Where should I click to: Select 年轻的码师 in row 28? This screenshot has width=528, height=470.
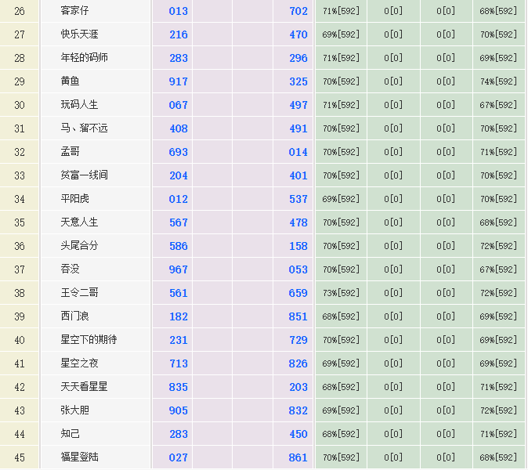click(x=85, y=58)
